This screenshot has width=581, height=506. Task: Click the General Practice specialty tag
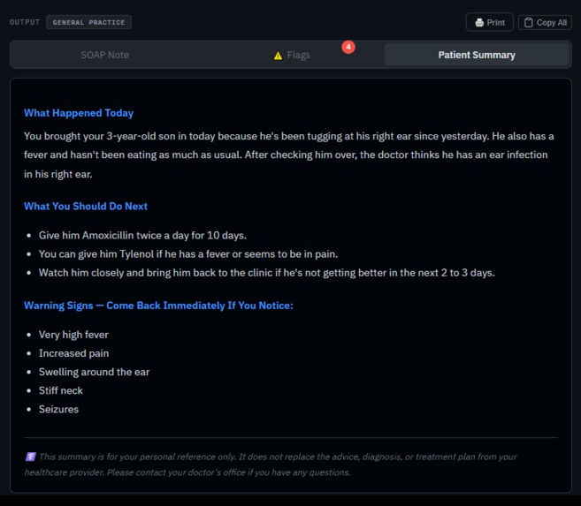tap(88, 22)
